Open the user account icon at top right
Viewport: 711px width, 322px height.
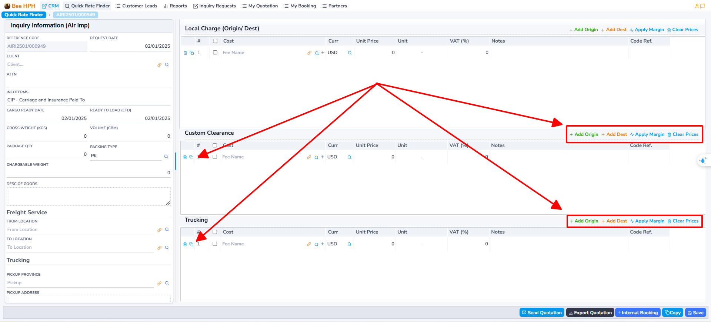pyautogui.click(x=697, y=6)
